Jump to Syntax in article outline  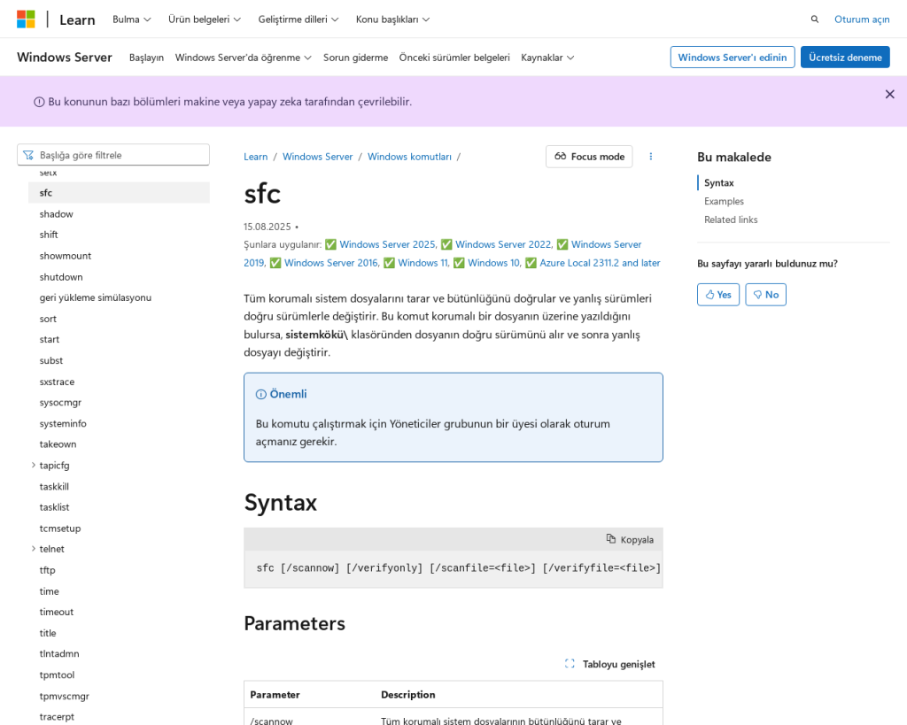pos(718,182)
